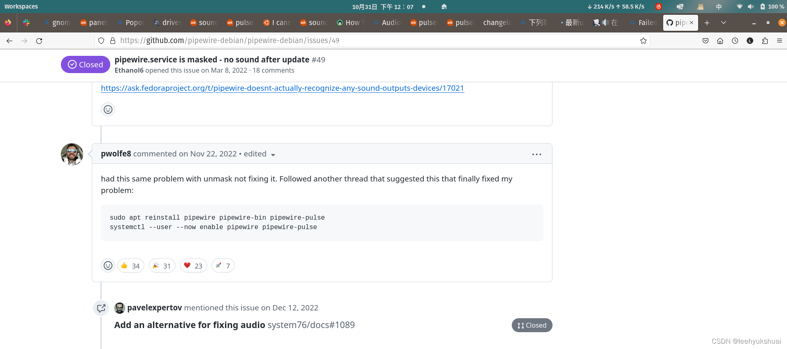Image resolution: width=787 pixels, height=349 pixels.
Task: Open the extensions puzzle icon
Action: 765,41
